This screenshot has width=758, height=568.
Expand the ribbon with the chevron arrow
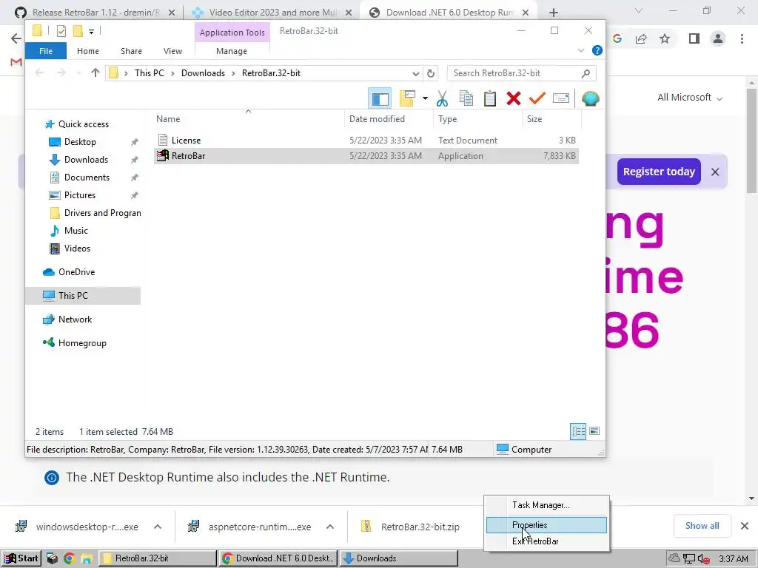click(x=581, y=50)
